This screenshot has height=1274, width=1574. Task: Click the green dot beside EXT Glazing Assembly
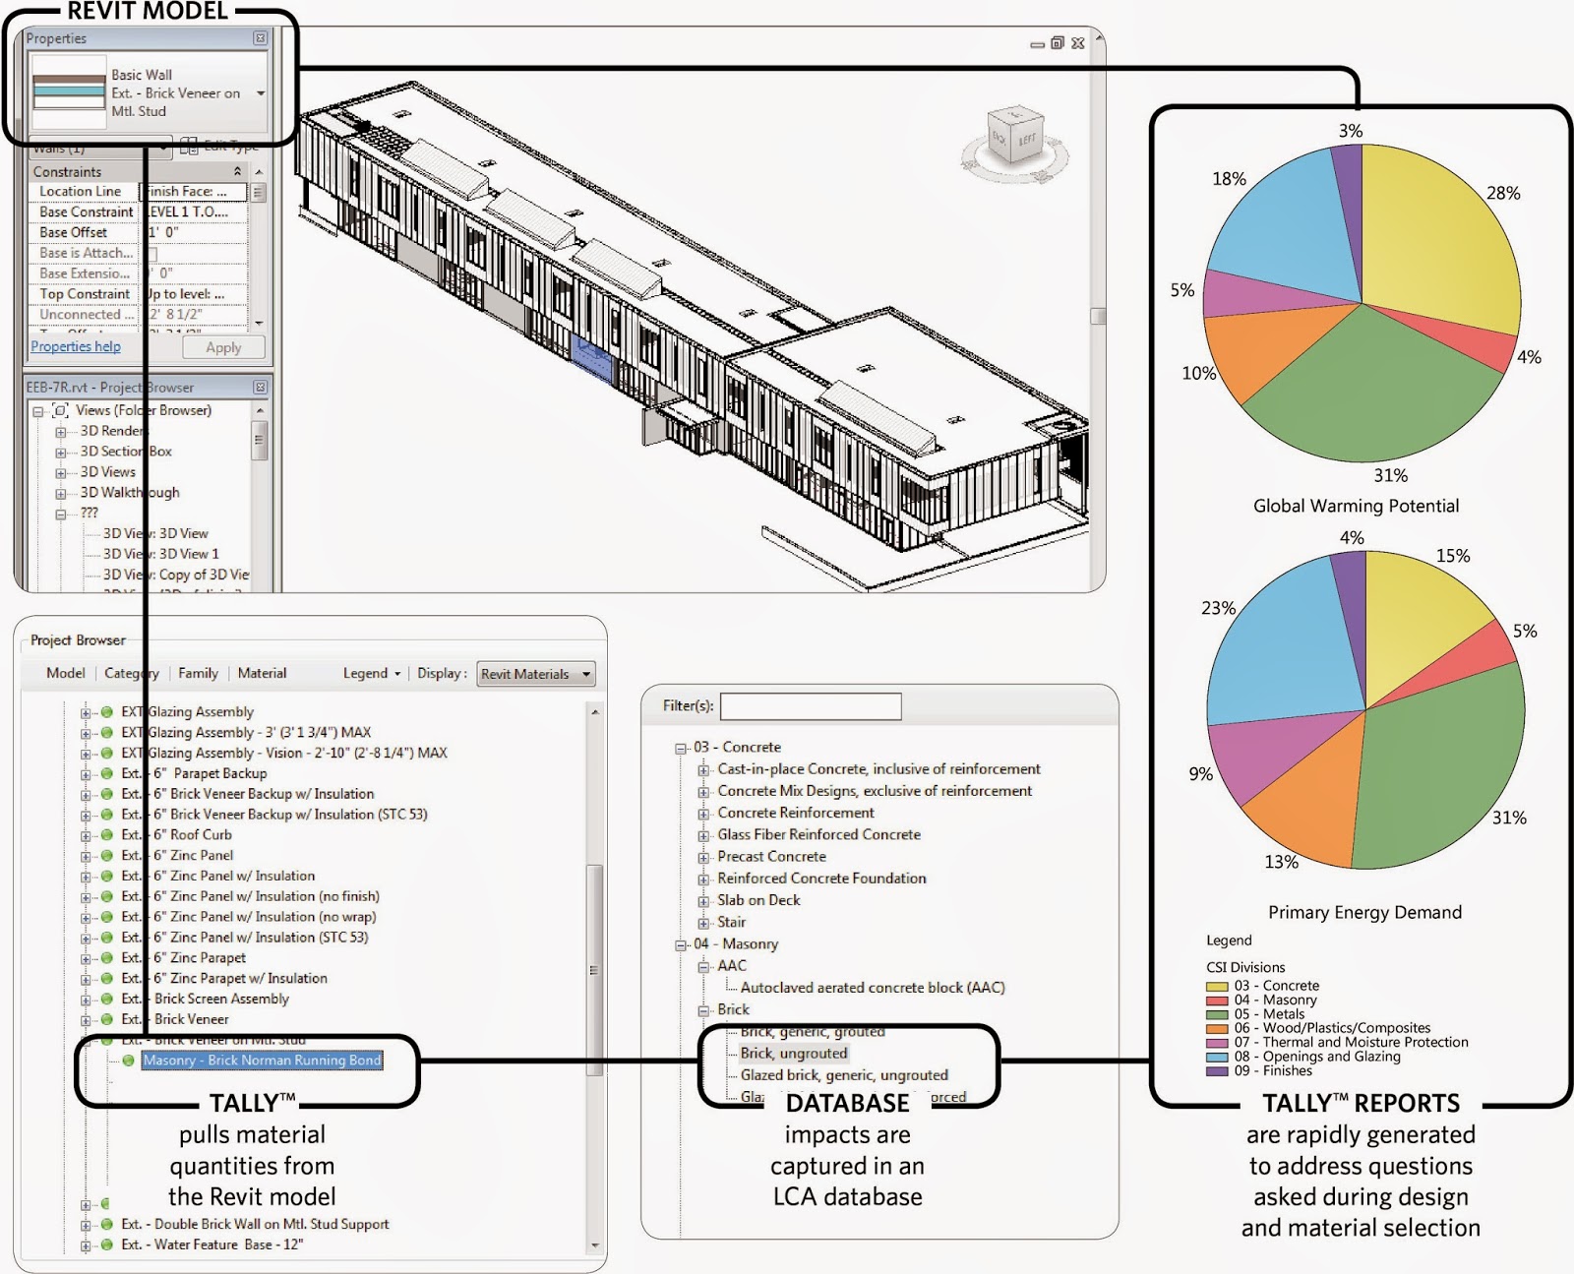(105, 711)
